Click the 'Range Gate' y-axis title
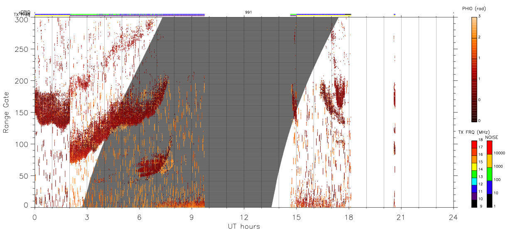This screenshot has width=510, height=235. [x=6, y=112]
